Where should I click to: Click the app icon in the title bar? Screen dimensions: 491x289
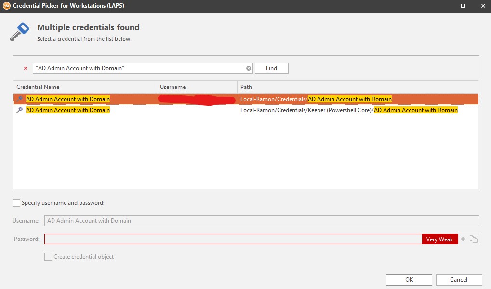coord(6,6)
